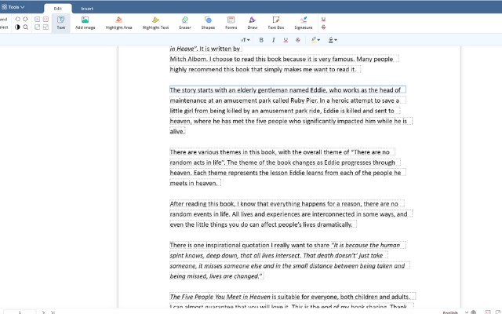The height and width of the screenshot is (314, 502).
Task: Activate the Highlight Text tool
Action: click(x=155, y=23)
